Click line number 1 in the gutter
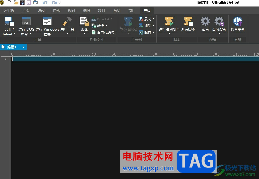Screen dimensions: 259x179 6,59
